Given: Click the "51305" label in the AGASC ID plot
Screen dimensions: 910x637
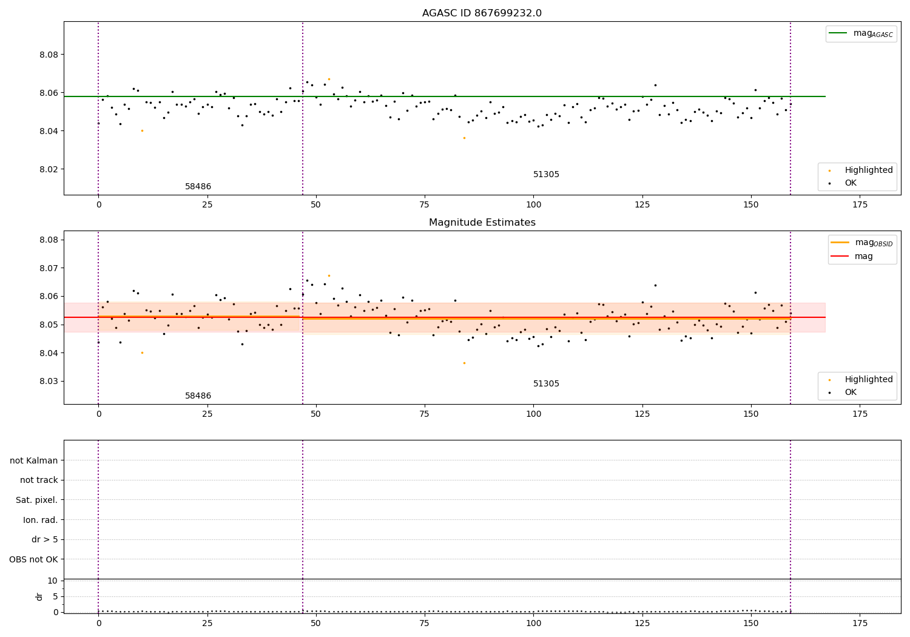Looking at the screenshot, I should coord(546,175).
